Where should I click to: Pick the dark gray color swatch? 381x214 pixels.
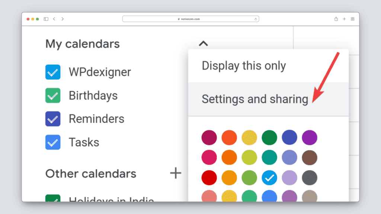[x=310, y=178]
